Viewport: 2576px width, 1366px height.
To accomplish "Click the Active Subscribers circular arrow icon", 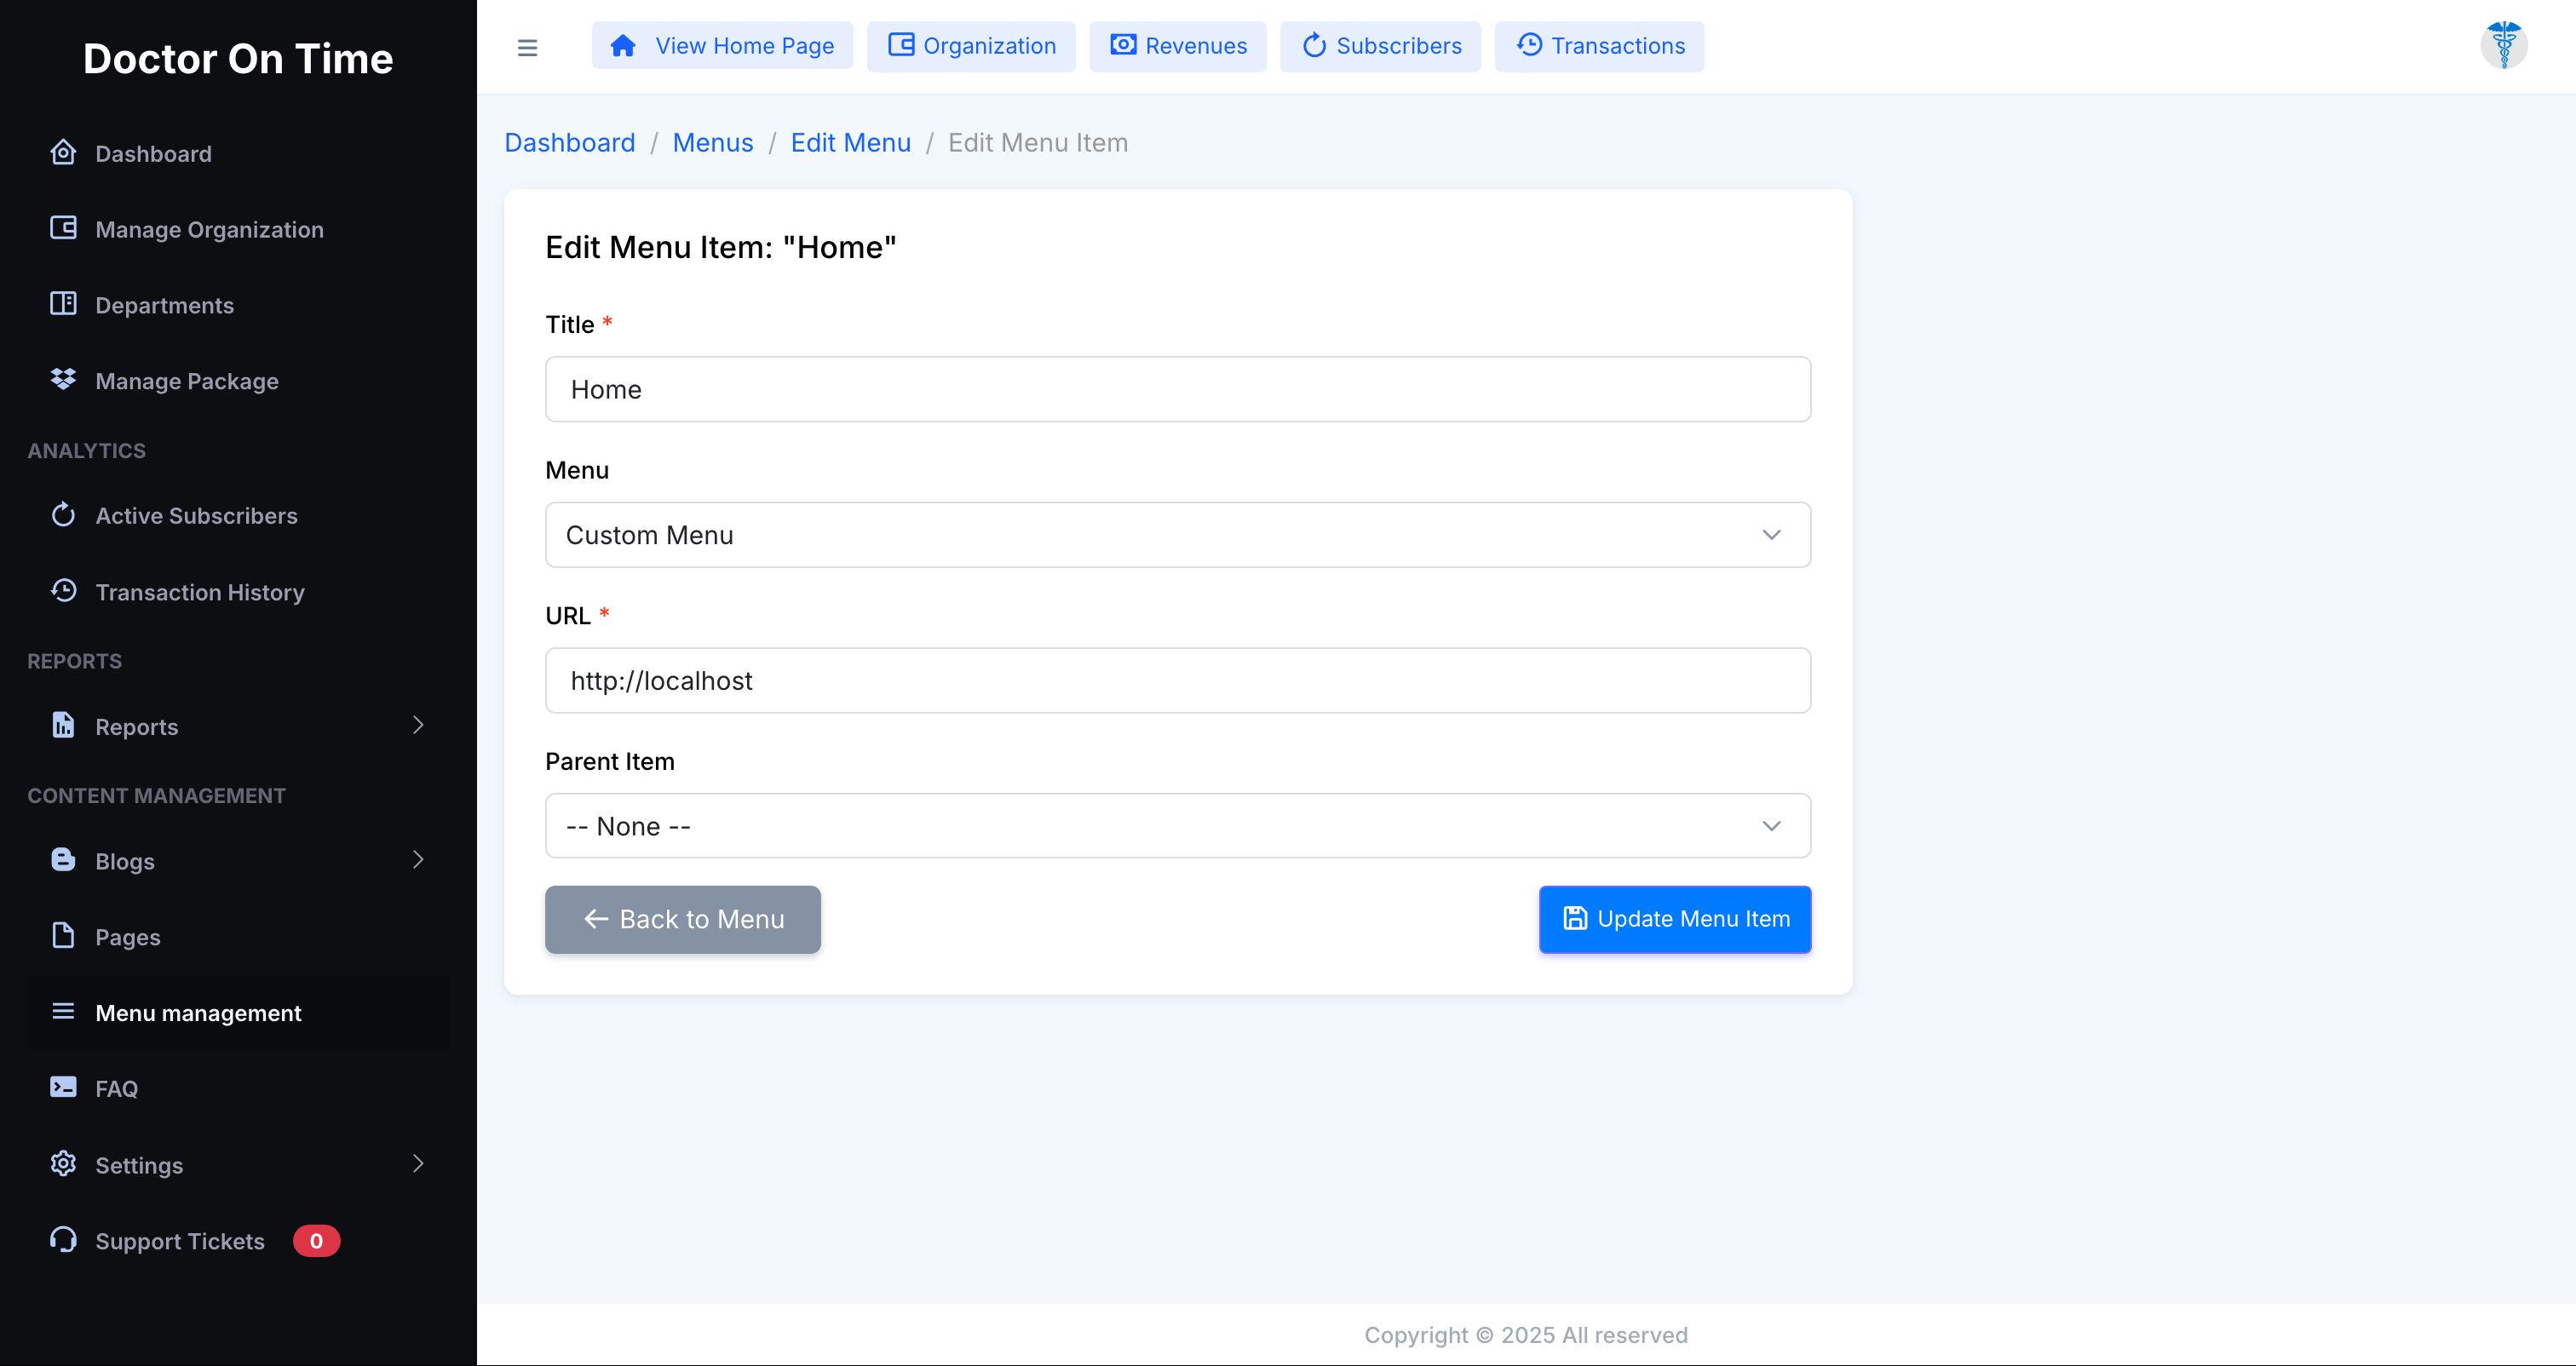I will click(x=63, y=515).
